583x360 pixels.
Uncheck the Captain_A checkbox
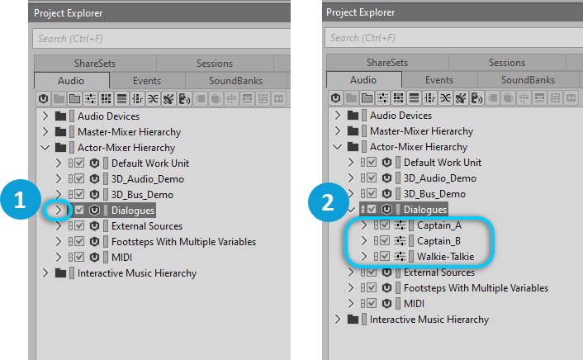pos(382,225)
